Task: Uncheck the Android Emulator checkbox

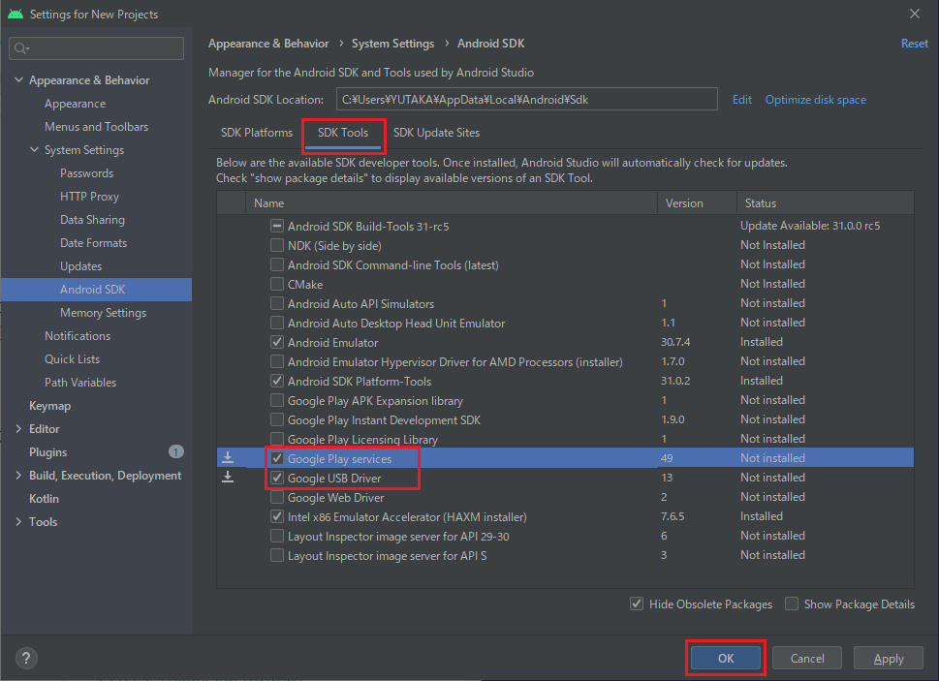Action: click(277, 342)
